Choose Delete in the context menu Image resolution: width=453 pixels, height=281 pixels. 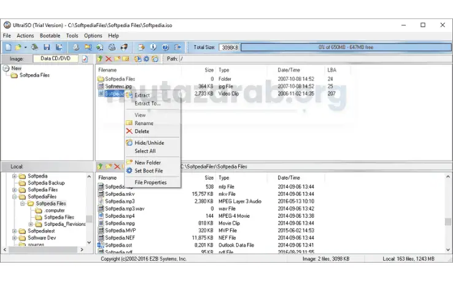coord(153,131)
